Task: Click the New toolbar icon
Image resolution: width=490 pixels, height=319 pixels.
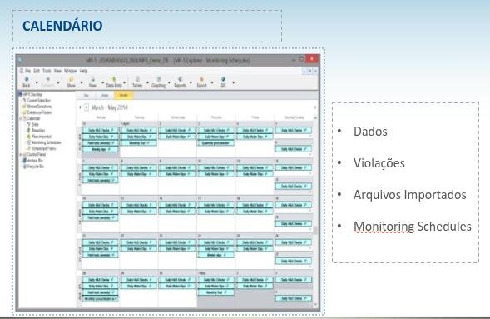Action: point(92,82)
